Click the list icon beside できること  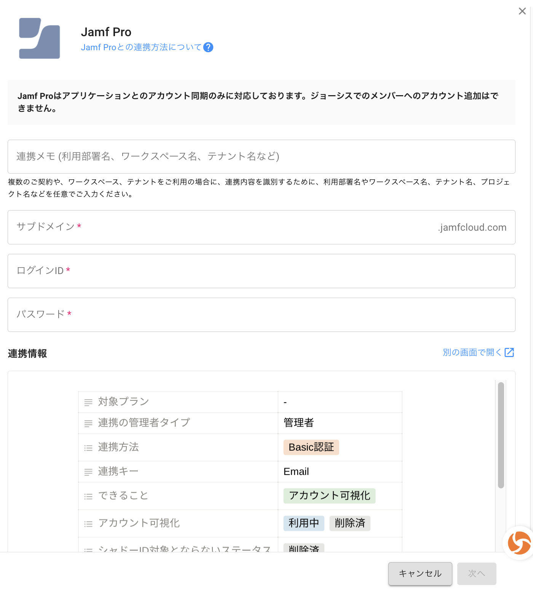[x=88, y=496]
